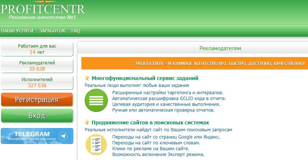Click the PROFITCENTR logo
Image resolution: width=308 pixels, height=160 pixels.
(43, 8)
